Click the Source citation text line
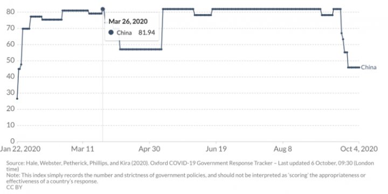The height and width of the screenshot is (194, 388). coord(190,166)
